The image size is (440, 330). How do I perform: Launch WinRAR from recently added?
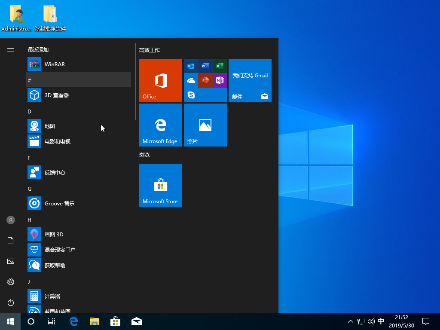79,64
